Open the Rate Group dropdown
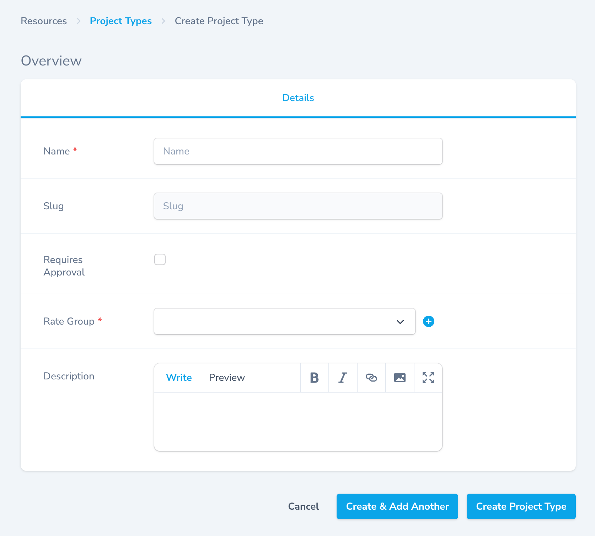This screenshot has height=536, width=595. [x=400, y=321]
